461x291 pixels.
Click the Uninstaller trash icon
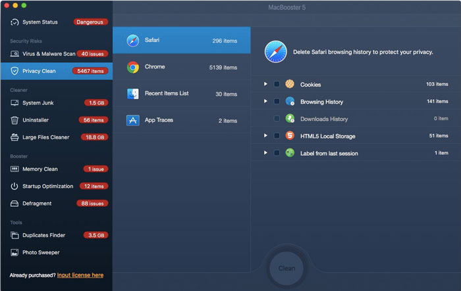tap(14, 120)
